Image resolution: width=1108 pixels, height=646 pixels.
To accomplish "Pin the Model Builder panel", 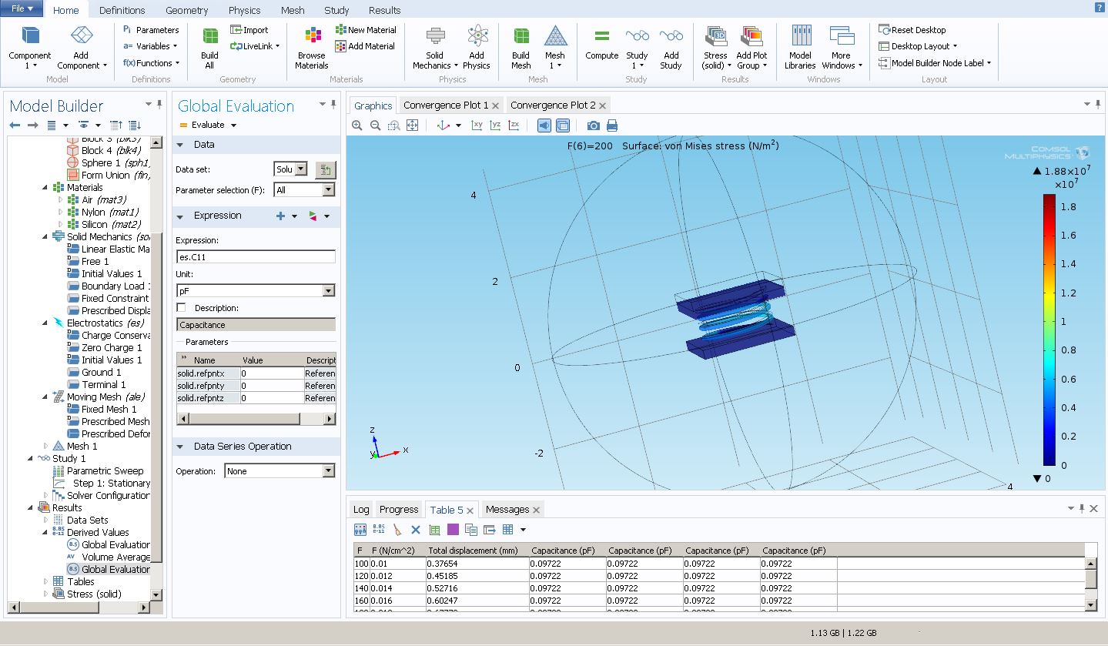I will click(x=159, y=105).
